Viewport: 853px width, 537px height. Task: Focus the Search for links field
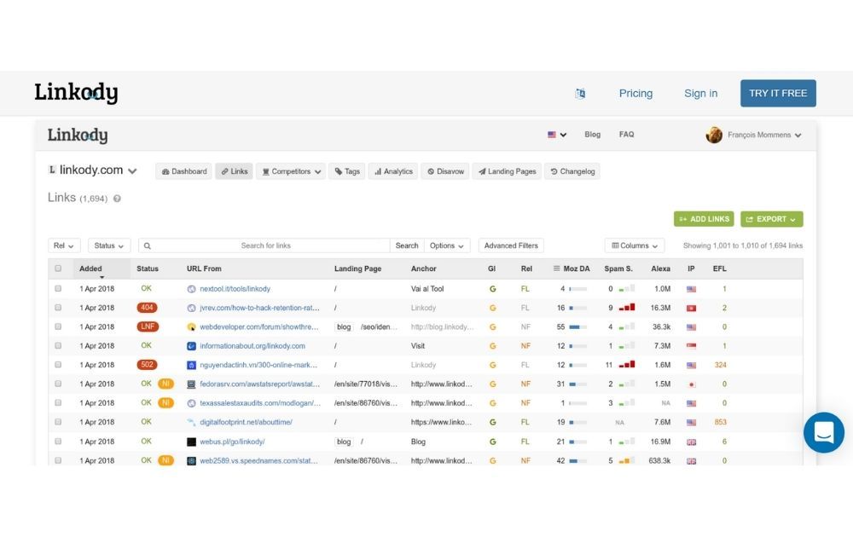pos(264,245)
